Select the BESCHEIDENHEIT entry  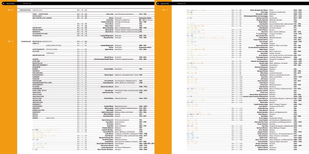click(40, 65)
